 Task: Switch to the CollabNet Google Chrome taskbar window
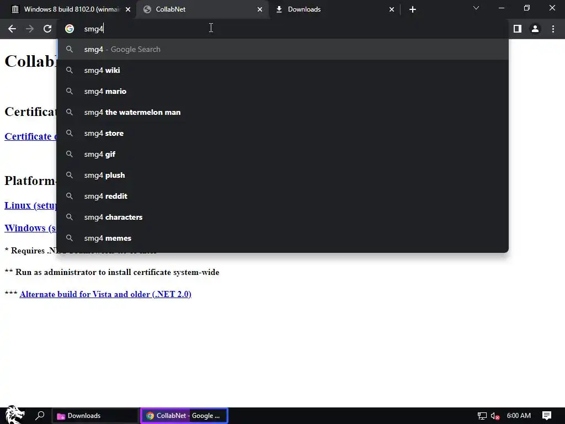click(x=184, y=416)
